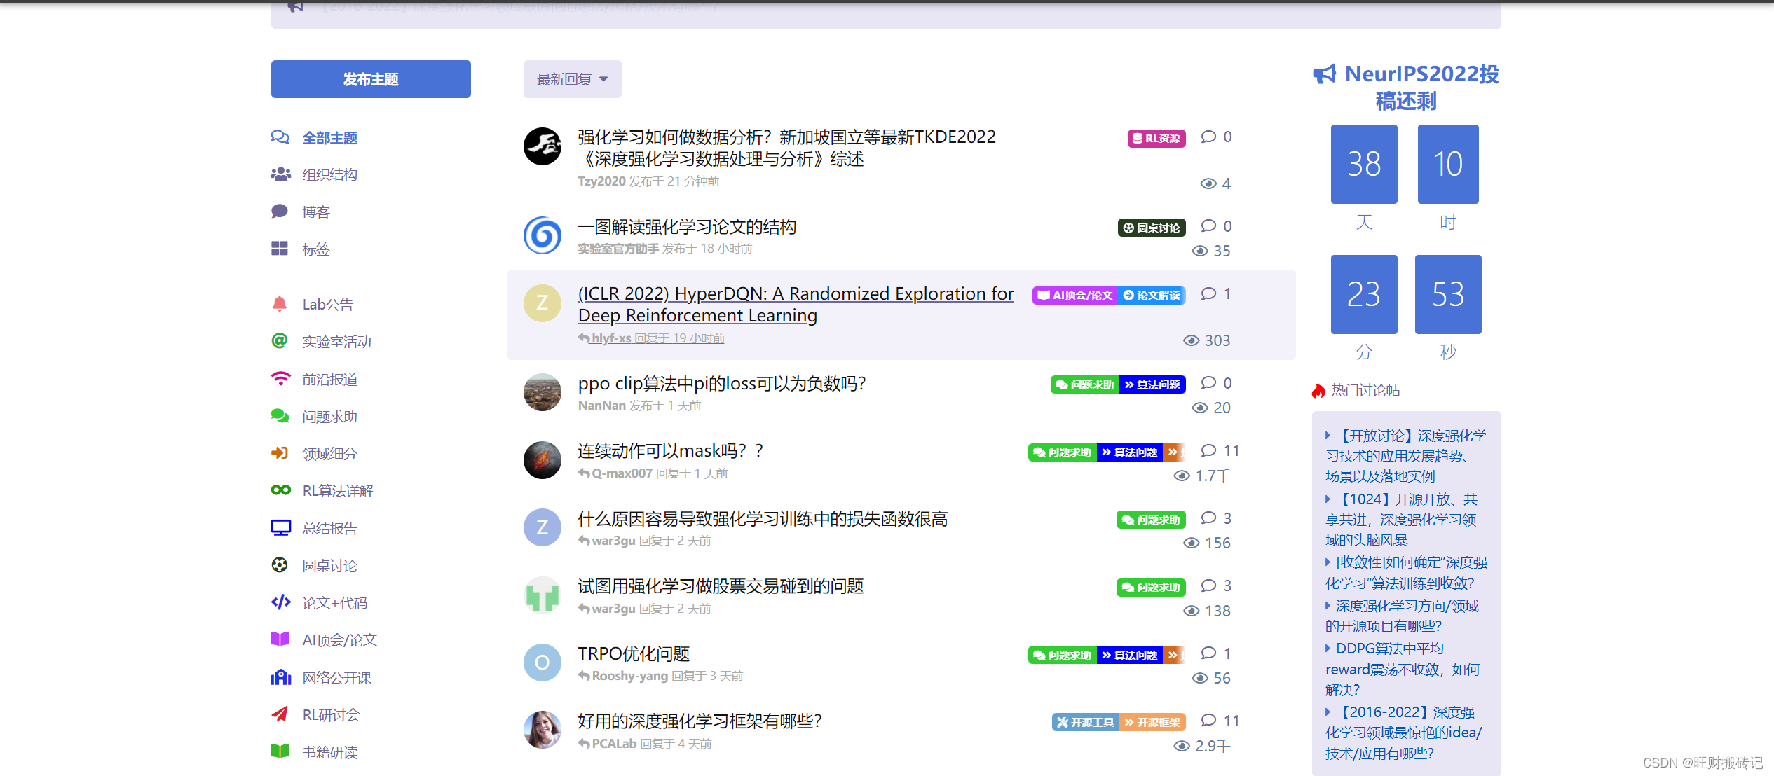The image size is (1774, 776).
Task: Click the 总结报告 monitor icon
Action: (280, 528)
